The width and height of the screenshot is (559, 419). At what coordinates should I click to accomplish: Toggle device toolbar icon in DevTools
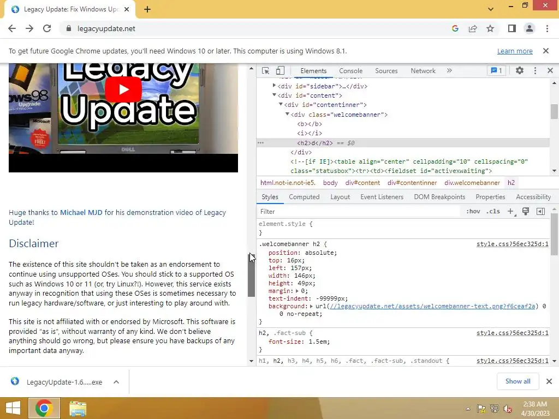(x=280, y=70)
